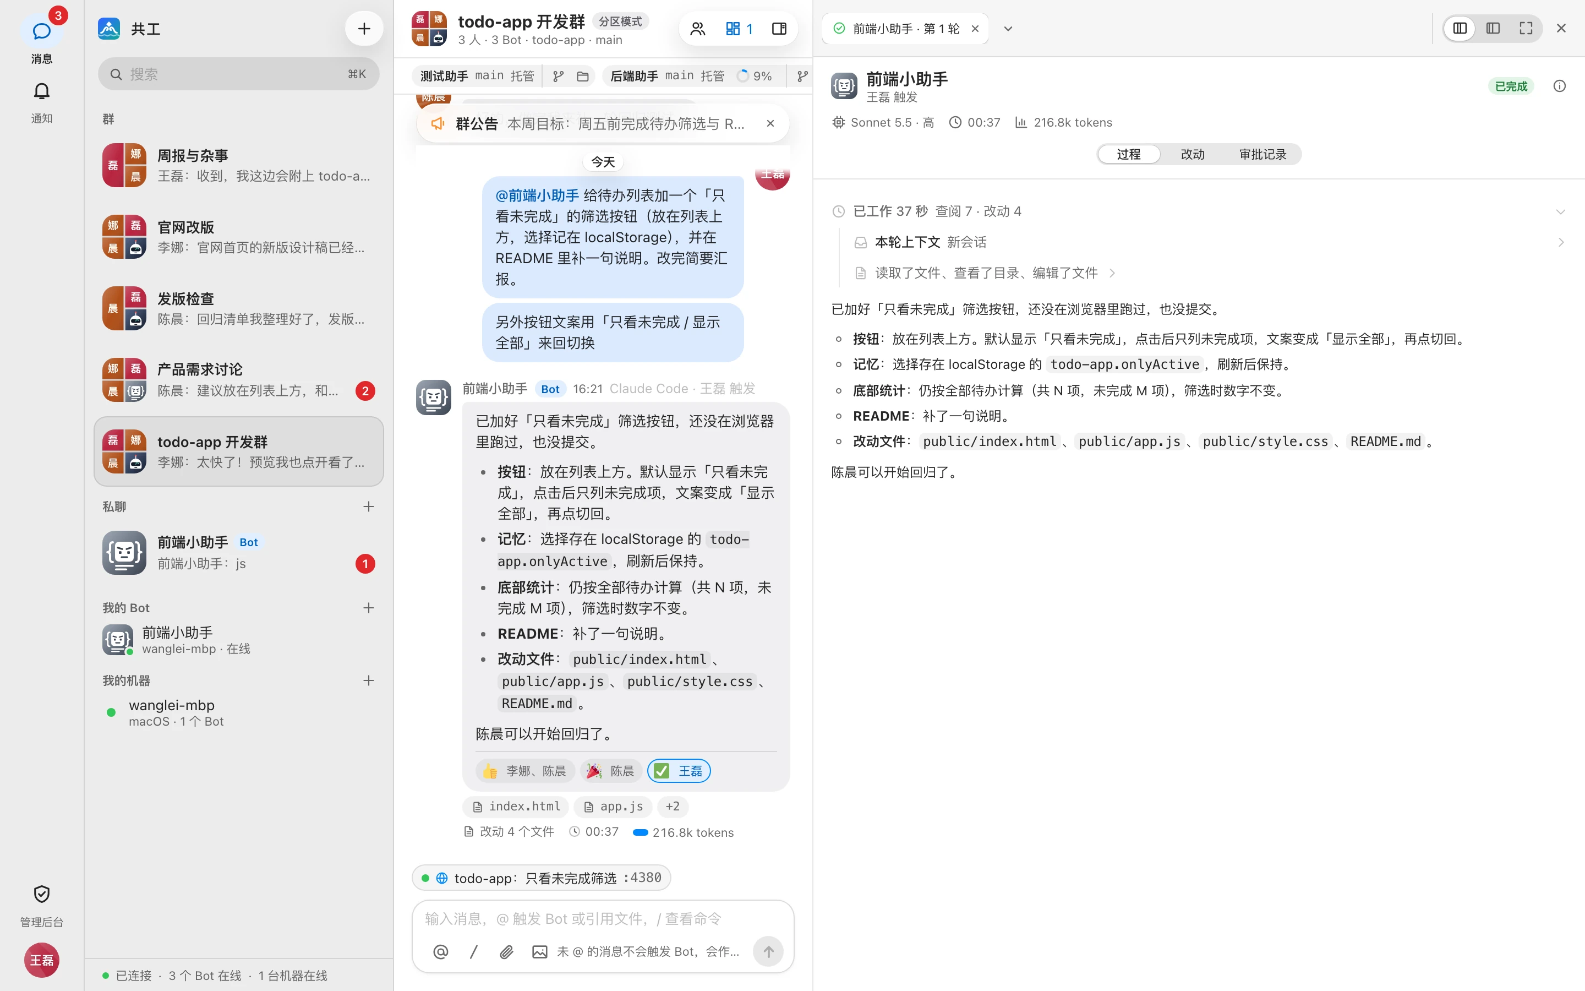Click the folder icon beside 测试助手
This screenshot has height=991, width=1585.
[582, 76]
